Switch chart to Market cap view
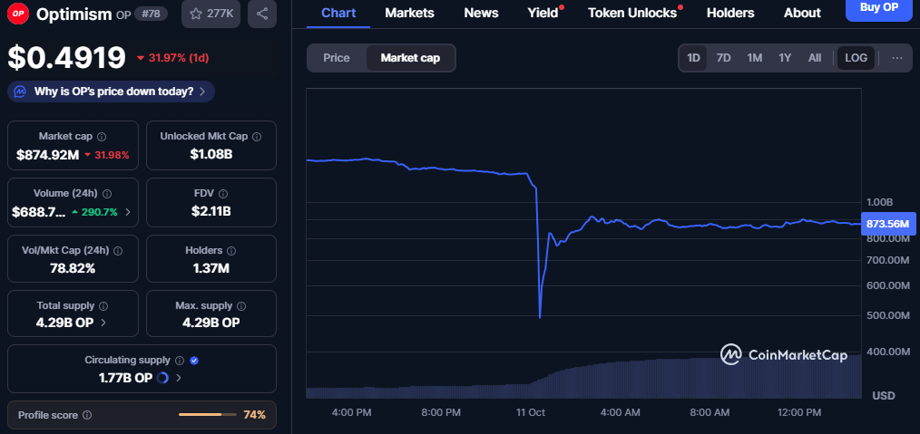The width and height of the screenshot is (920, 434). click(410, 58)
